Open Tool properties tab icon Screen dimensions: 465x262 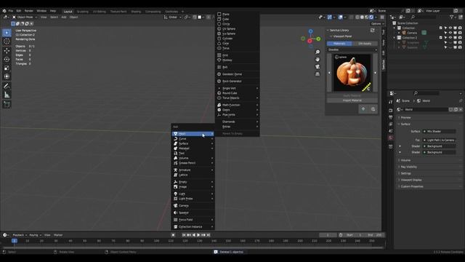(x=391, y=102)
